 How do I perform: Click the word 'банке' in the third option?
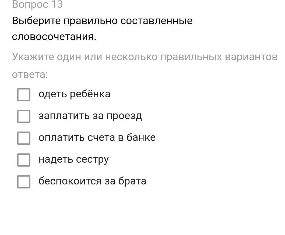pyautogui.click(x=141, y=137)
